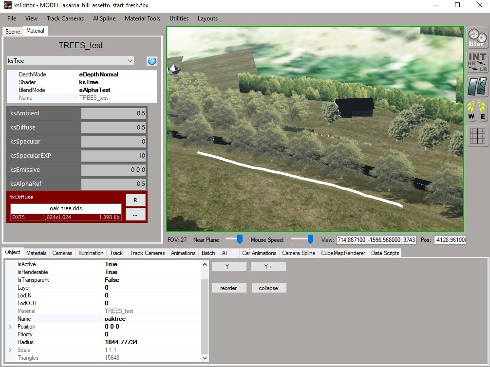Open the blue help question mark icon
The height and width of the screenshot is (367, 490).
pos(152,61)
